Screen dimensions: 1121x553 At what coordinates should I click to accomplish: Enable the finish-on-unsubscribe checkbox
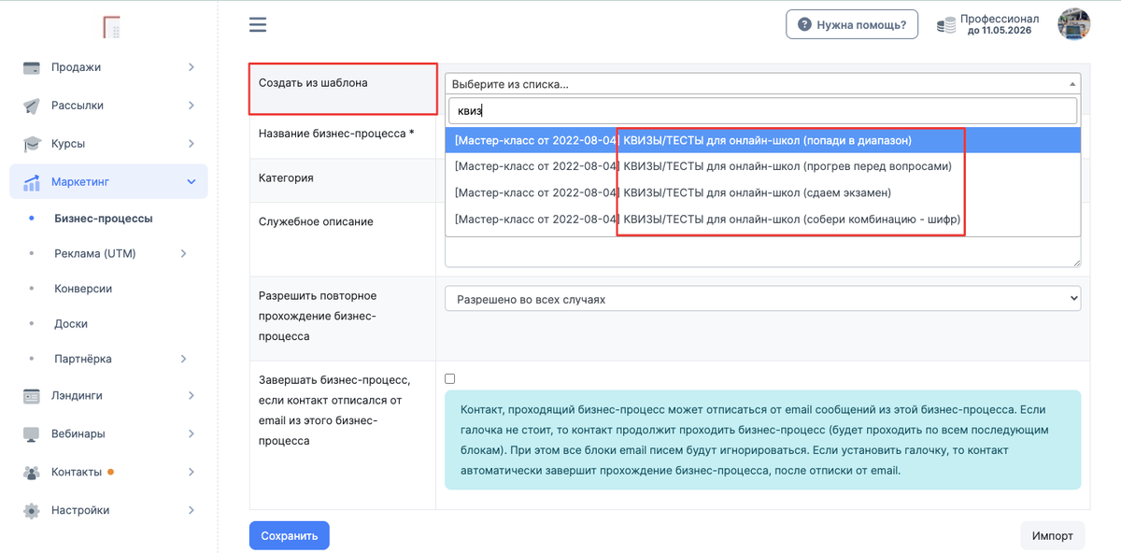click(x=450, y=378)
